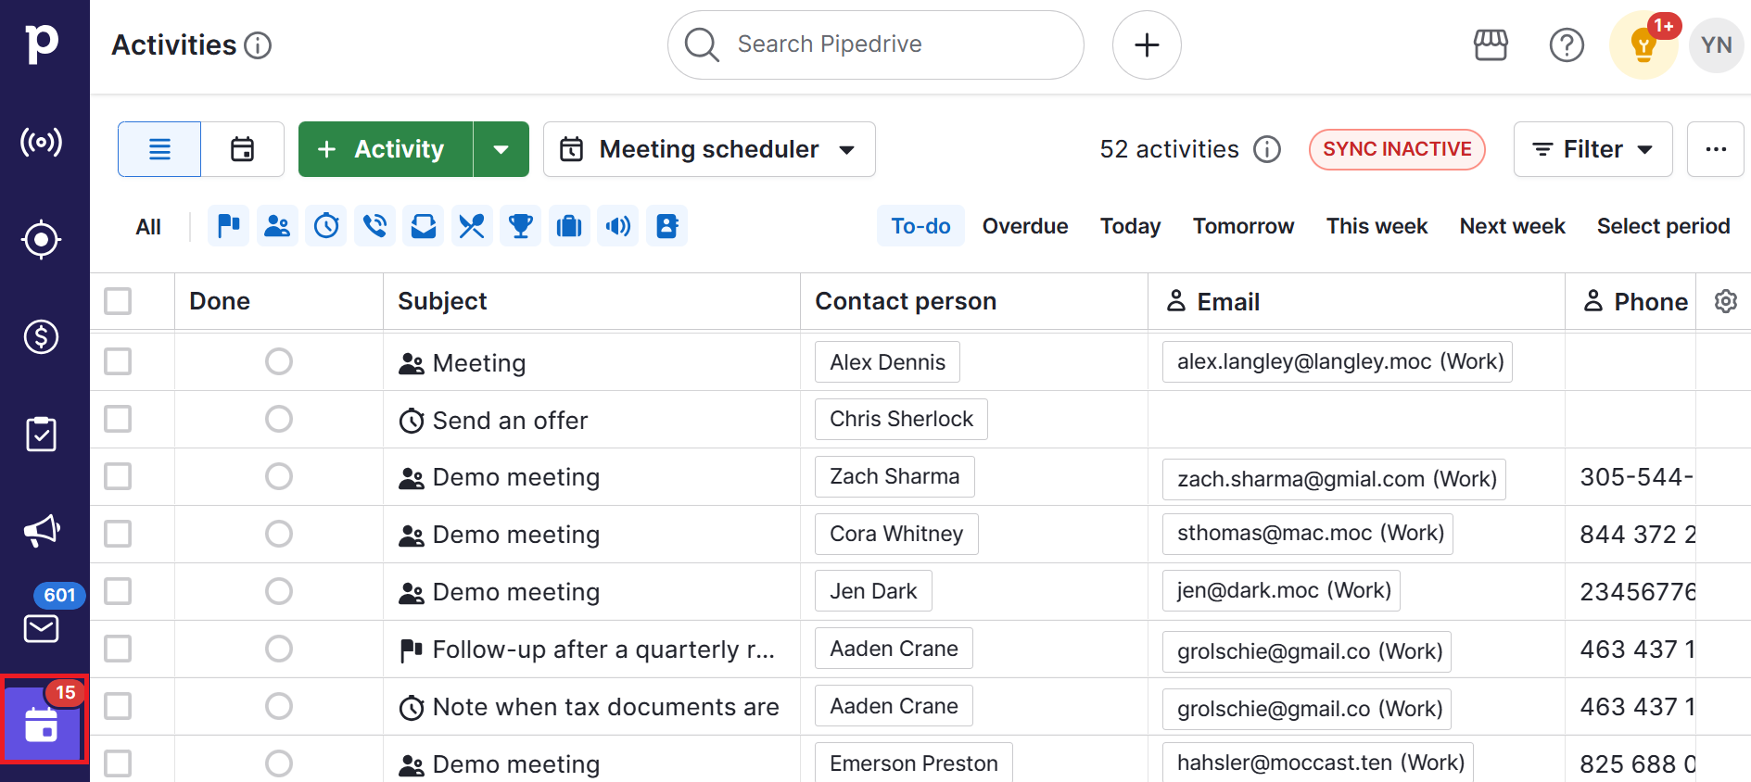This screenshot has height=782, width=1751.
Task: Click the green Activity add button
Action: (386, 149)
